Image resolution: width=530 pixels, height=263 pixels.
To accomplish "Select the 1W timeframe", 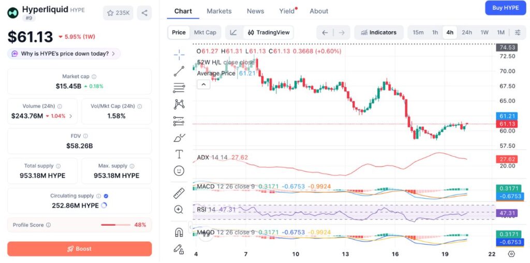I will (484, 33).
